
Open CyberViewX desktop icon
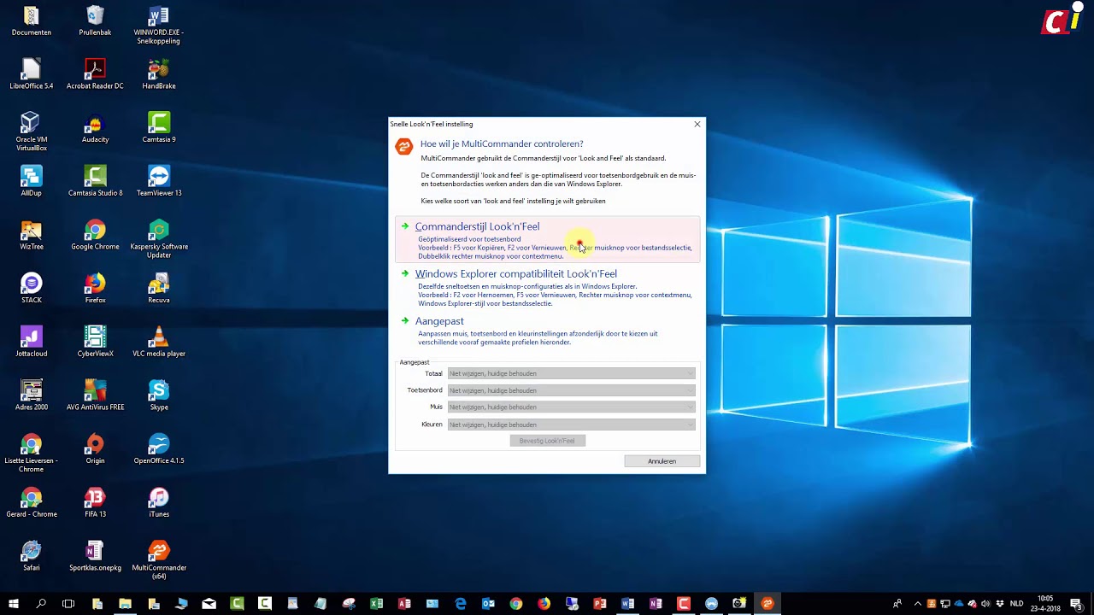tap(95, 342)
